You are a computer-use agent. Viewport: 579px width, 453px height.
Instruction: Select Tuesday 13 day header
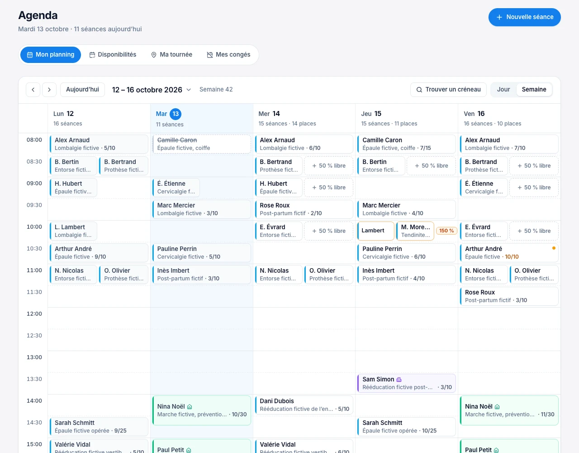pyautogui.click(x=202, y=119)
